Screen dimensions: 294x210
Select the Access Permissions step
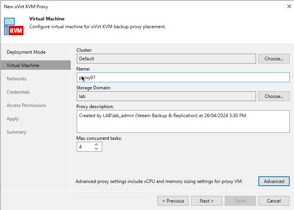pyautogui.click(x=26, y=105)
